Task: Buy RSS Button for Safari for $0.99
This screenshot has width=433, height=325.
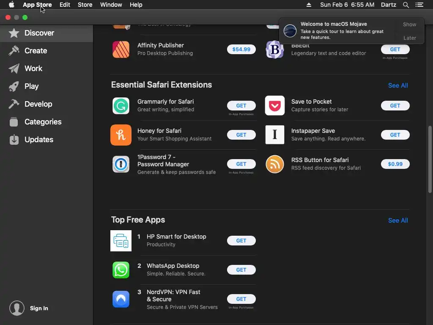Action: pos(395,164)
